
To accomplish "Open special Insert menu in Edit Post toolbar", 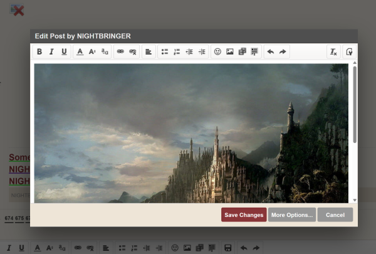I will tap(254, 51).
